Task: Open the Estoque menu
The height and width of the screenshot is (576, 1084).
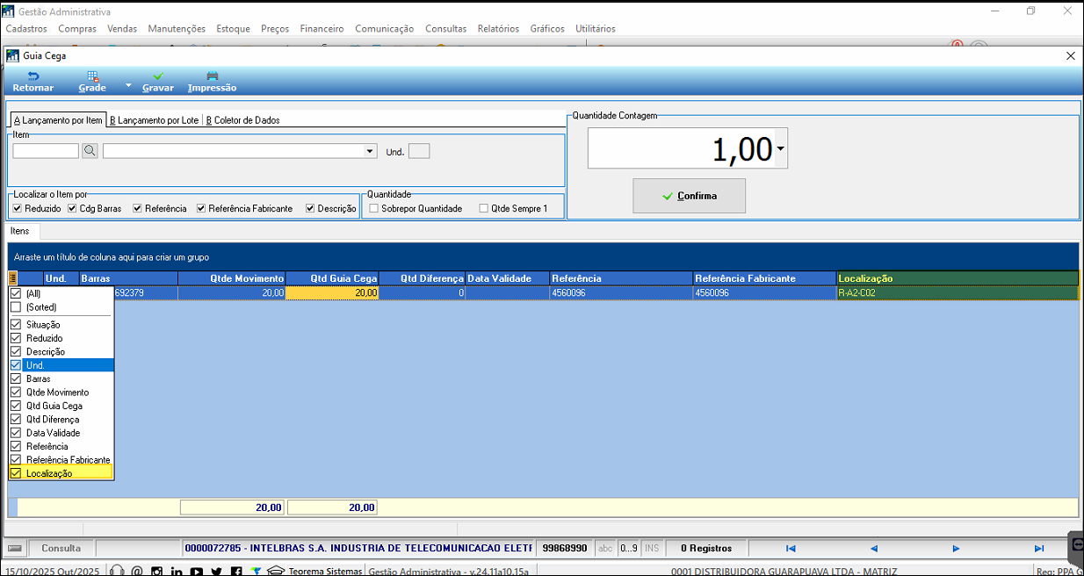Action: (x=233, y=29)
